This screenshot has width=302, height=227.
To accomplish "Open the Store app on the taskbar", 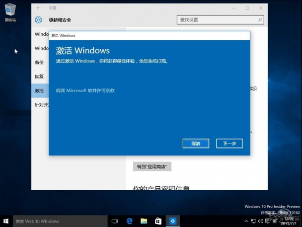I will (158, 221).
